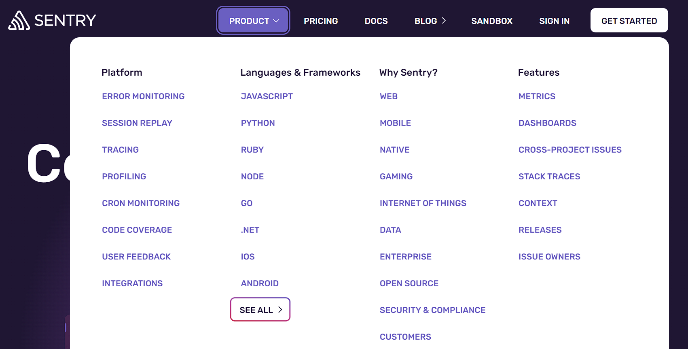
Task: Open the .NET link
Action: (x=250, y=230)
